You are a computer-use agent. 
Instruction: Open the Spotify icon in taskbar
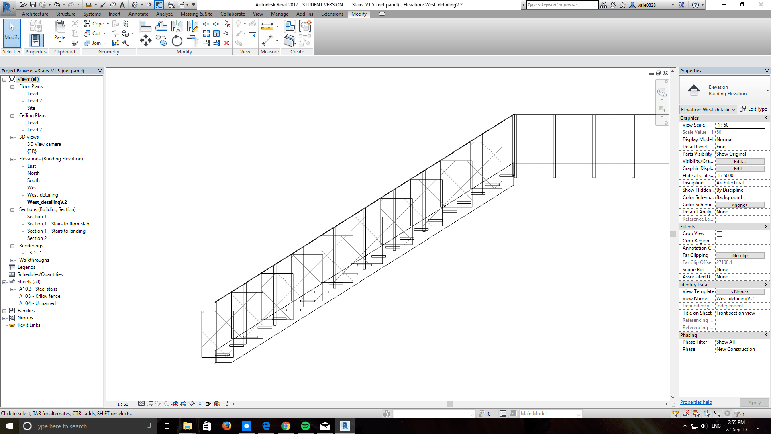tap(305, 426)
